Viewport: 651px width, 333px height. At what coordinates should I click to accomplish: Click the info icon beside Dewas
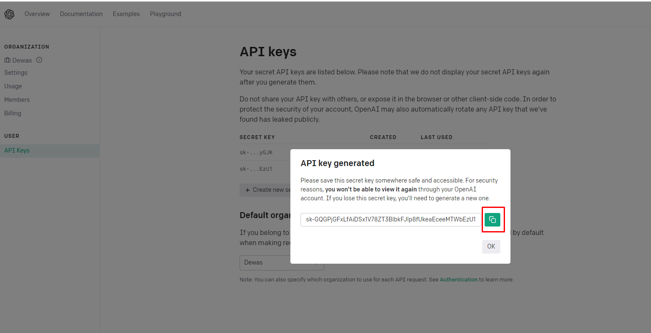coord(39,60)
